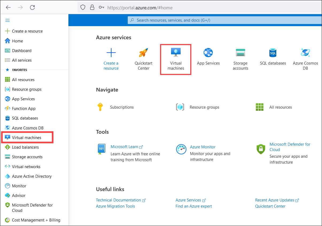Click the Monitor gauge icon in sidebar
The width and height of the screenshot is (322, 226).
[x=7, y=186]
